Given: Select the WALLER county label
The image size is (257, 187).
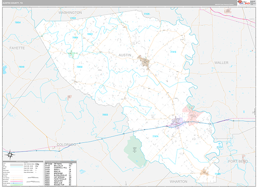Looking at the screenshot, I should click(x=221, y=62).
